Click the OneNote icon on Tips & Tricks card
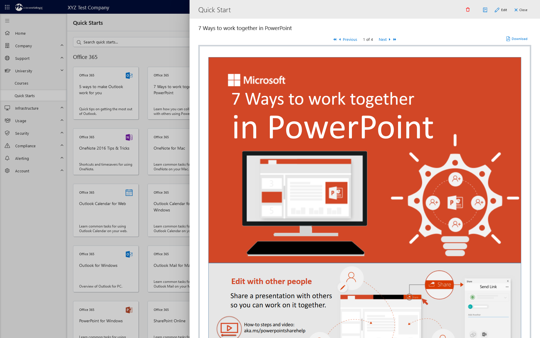The width and height of the screenshot is (540, 338). click(129, 137)
